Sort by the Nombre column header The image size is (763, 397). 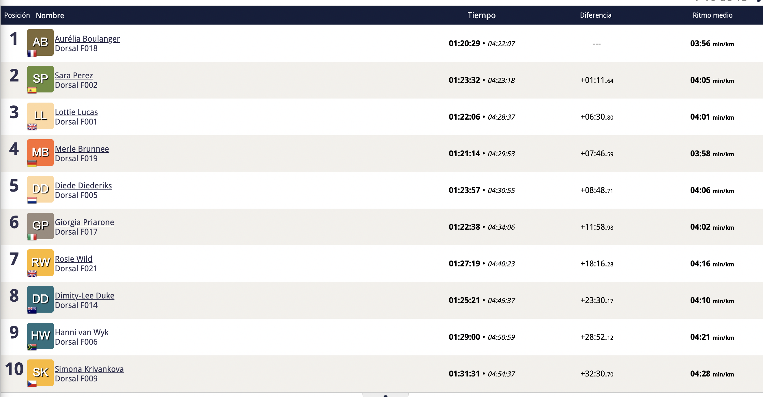coord(50,15)
